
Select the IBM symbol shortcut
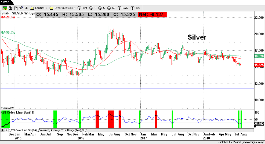(x=82, y=8)
